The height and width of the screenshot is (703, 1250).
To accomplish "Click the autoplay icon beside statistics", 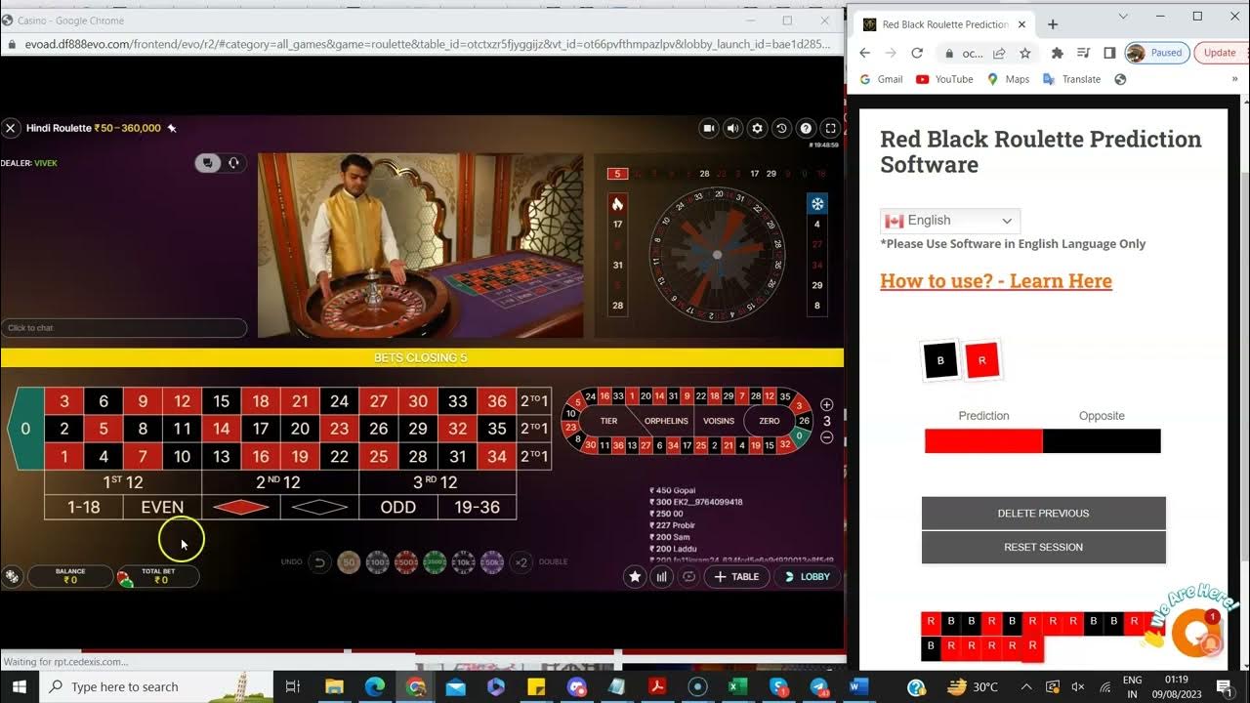I will [x=688, y=576].
